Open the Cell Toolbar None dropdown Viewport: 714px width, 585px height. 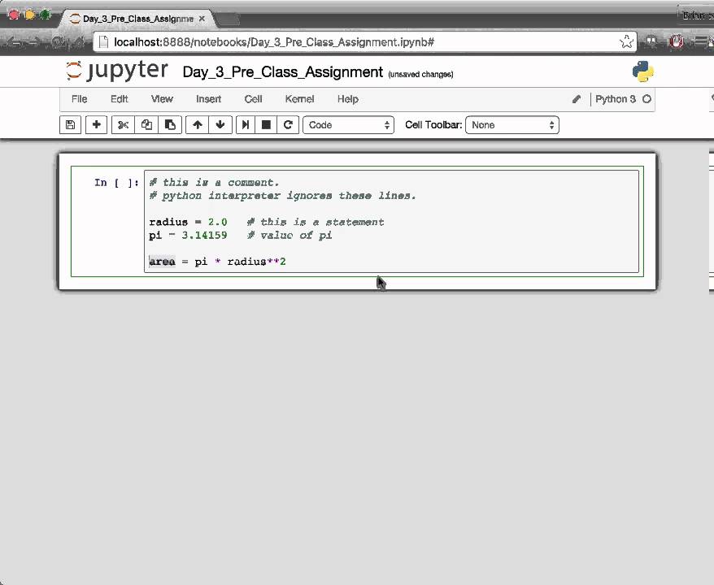pos(512,125)
